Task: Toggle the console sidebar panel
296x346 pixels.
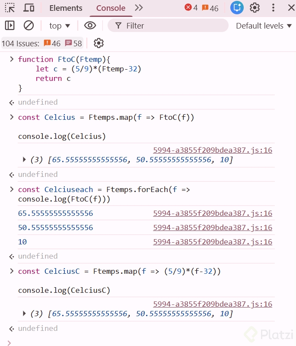Action: coord(10,26)
